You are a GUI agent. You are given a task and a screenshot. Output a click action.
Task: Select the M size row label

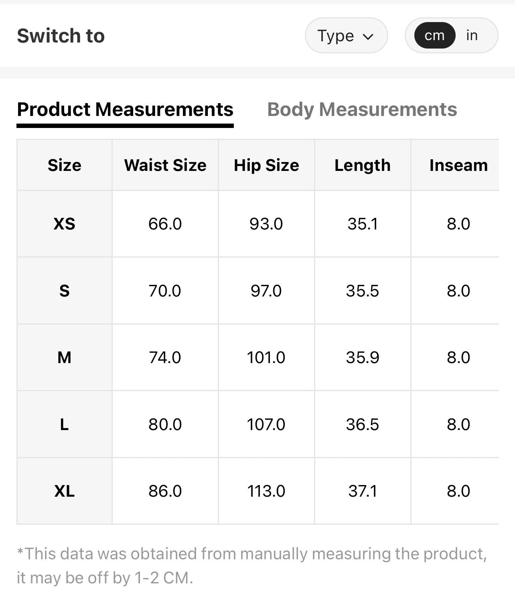(x=64, y=357)
